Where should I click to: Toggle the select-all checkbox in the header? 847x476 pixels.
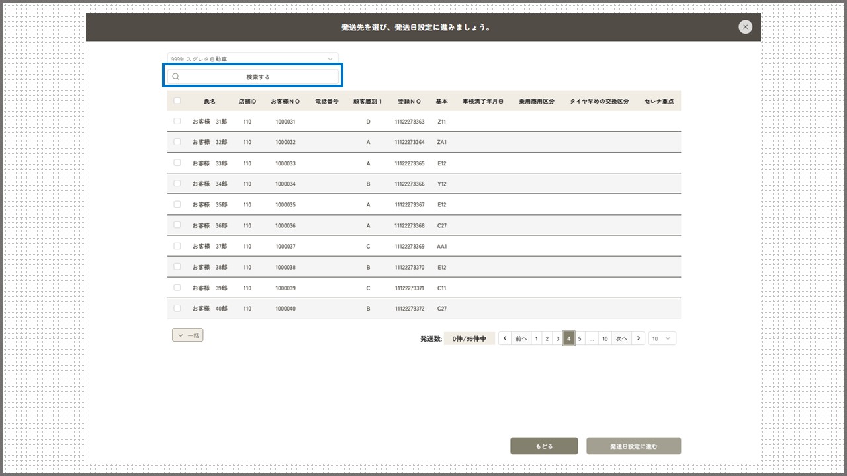tap(177, 101)
